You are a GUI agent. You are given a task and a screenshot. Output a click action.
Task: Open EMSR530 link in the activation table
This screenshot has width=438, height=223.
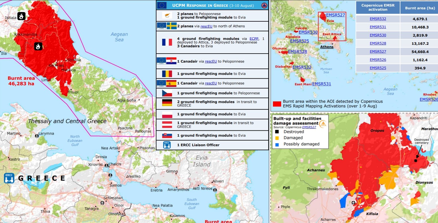point(378,35)
